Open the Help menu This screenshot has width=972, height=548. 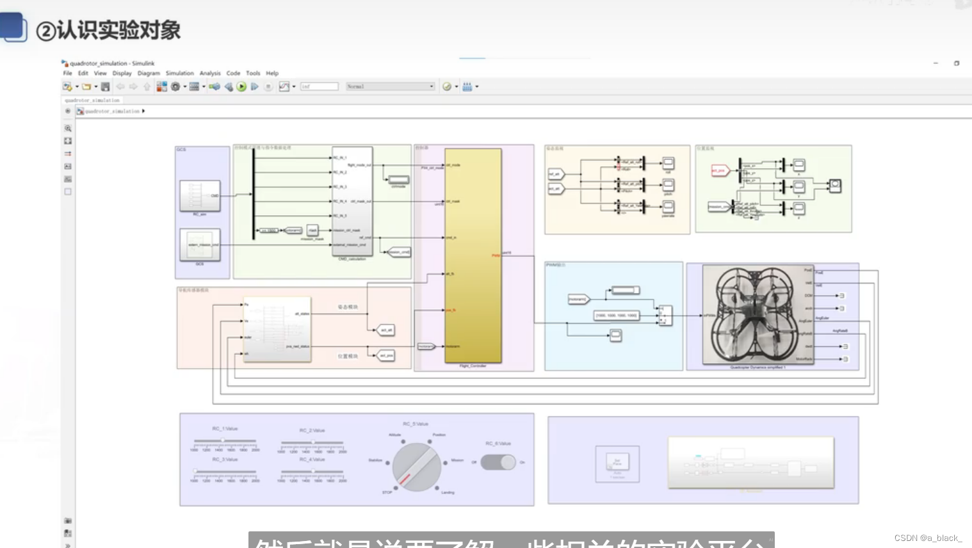pos(272,73)
